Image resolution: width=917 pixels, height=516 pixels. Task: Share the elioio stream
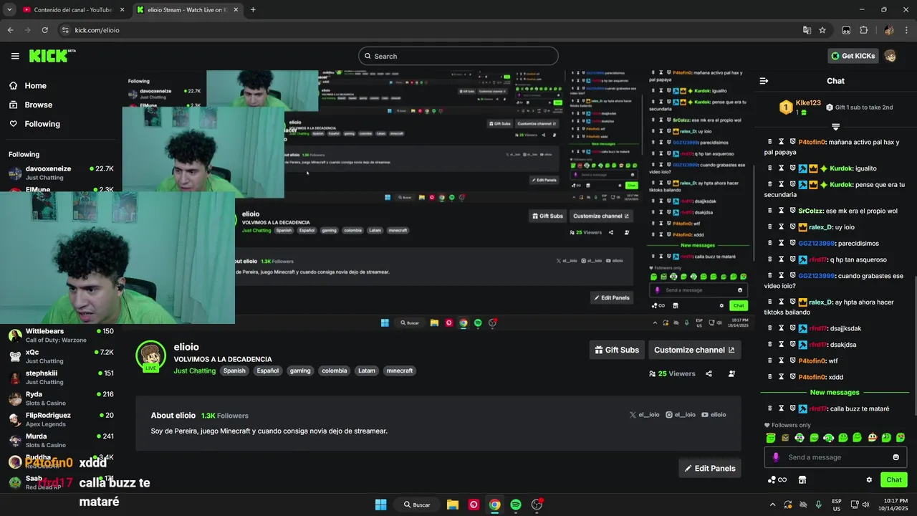pyautogui.click(x=709, y=373)
